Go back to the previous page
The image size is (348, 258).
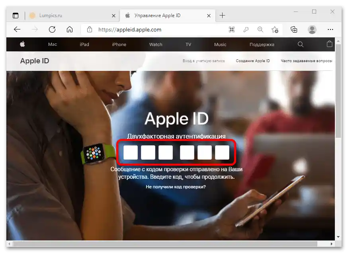[x=17, y=29]
